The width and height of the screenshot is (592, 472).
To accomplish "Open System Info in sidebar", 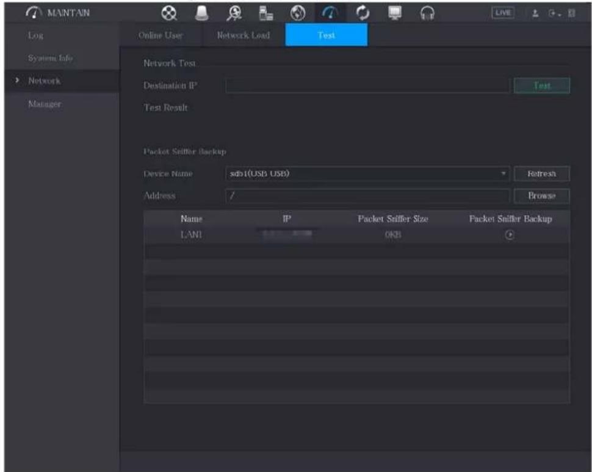I will 50,58.
